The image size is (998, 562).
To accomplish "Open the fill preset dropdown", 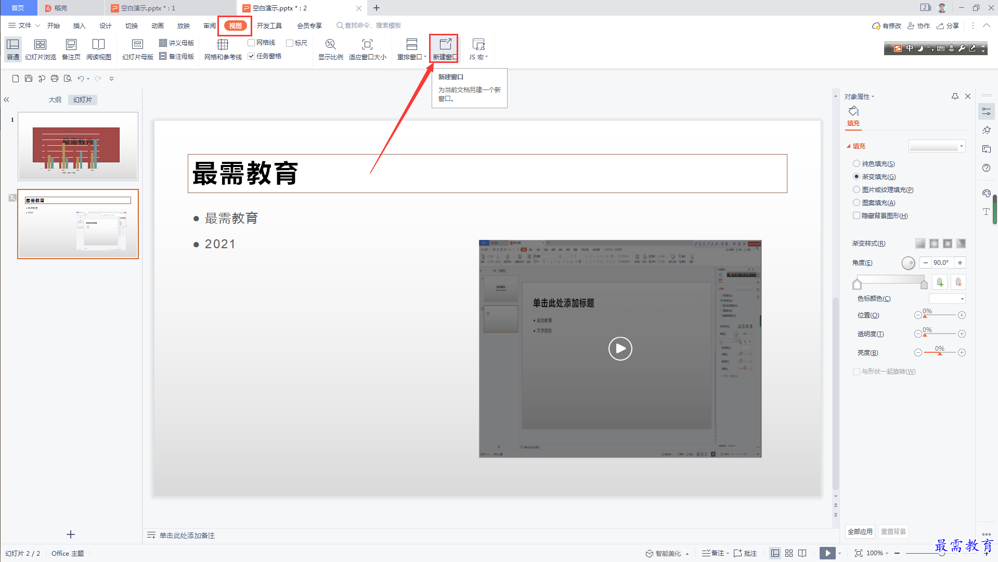I will pos(937,146).
